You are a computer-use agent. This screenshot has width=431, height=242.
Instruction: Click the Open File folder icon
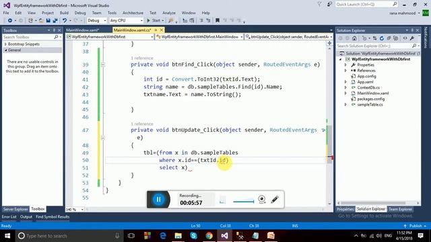pos(41,21)
